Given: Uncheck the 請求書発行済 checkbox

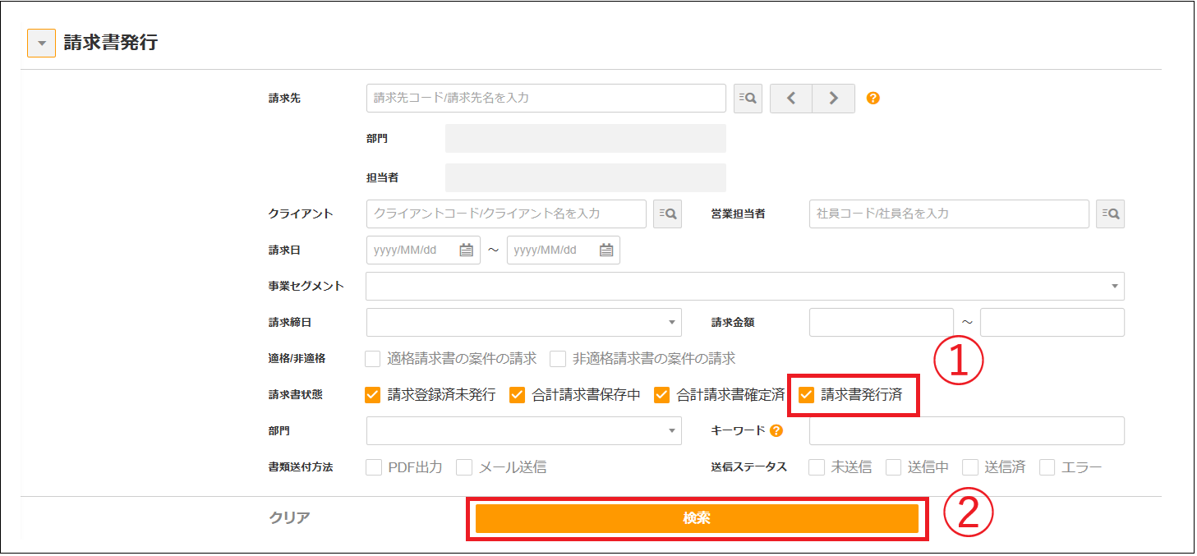Looking at the screenshot, I should [807, 395].
